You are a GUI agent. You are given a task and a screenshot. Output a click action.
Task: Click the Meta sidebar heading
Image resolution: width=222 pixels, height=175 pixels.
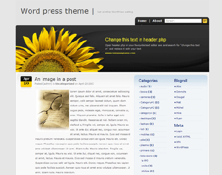click(178, 125)
